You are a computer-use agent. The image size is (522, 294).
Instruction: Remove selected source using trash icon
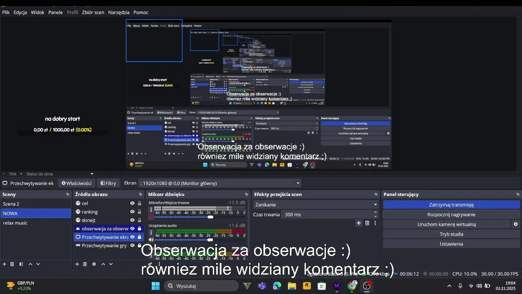coord(85,264)
